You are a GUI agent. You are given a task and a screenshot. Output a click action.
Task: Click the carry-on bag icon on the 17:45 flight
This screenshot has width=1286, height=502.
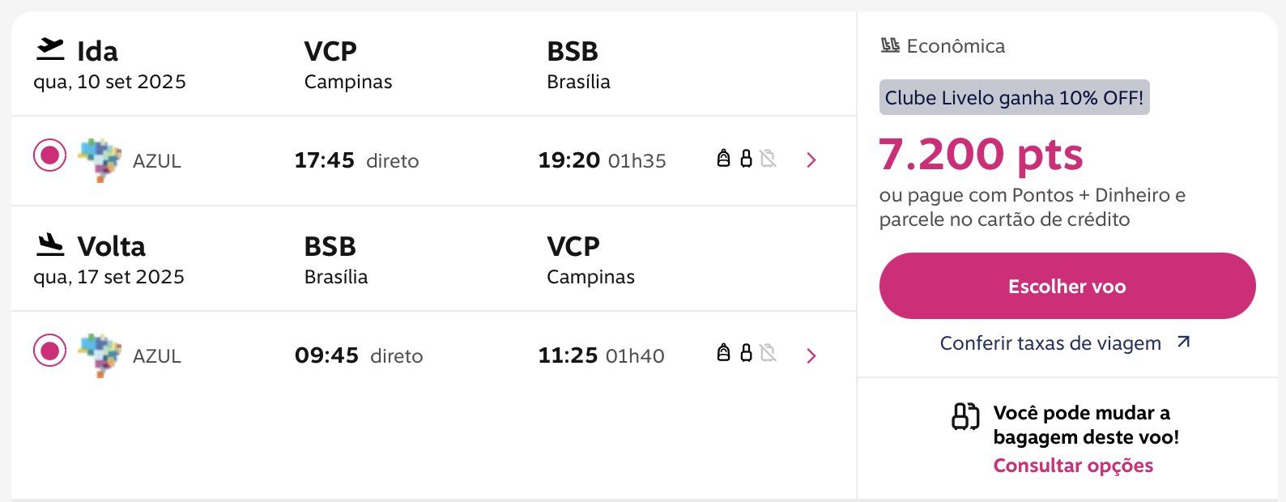tap(746, 158)
